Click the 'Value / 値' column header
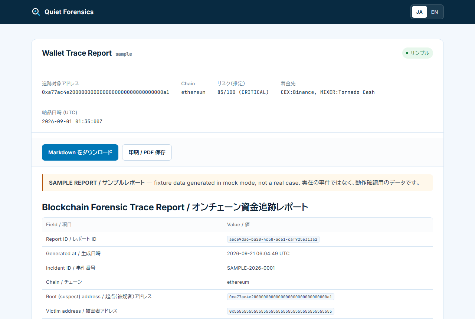This screenshot has height=319, width=475. tap(238, 225)
